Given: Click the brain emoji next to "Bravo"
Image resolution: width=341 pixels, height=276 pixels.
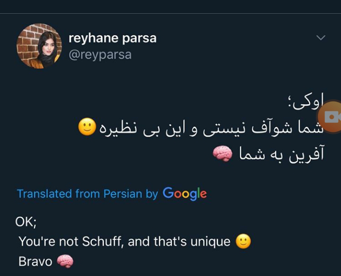Looking at the screenshot, I should click(x=65, y=261).
